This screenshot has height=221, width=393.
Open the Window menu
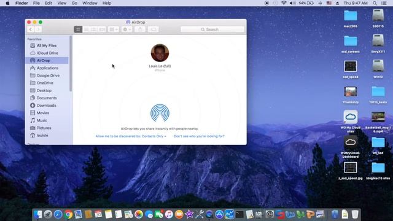pyautogui.click(x=90, y=3)
